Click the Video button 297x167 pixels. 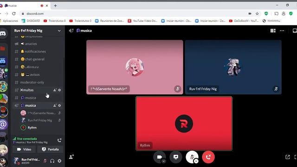click(24, 149)
